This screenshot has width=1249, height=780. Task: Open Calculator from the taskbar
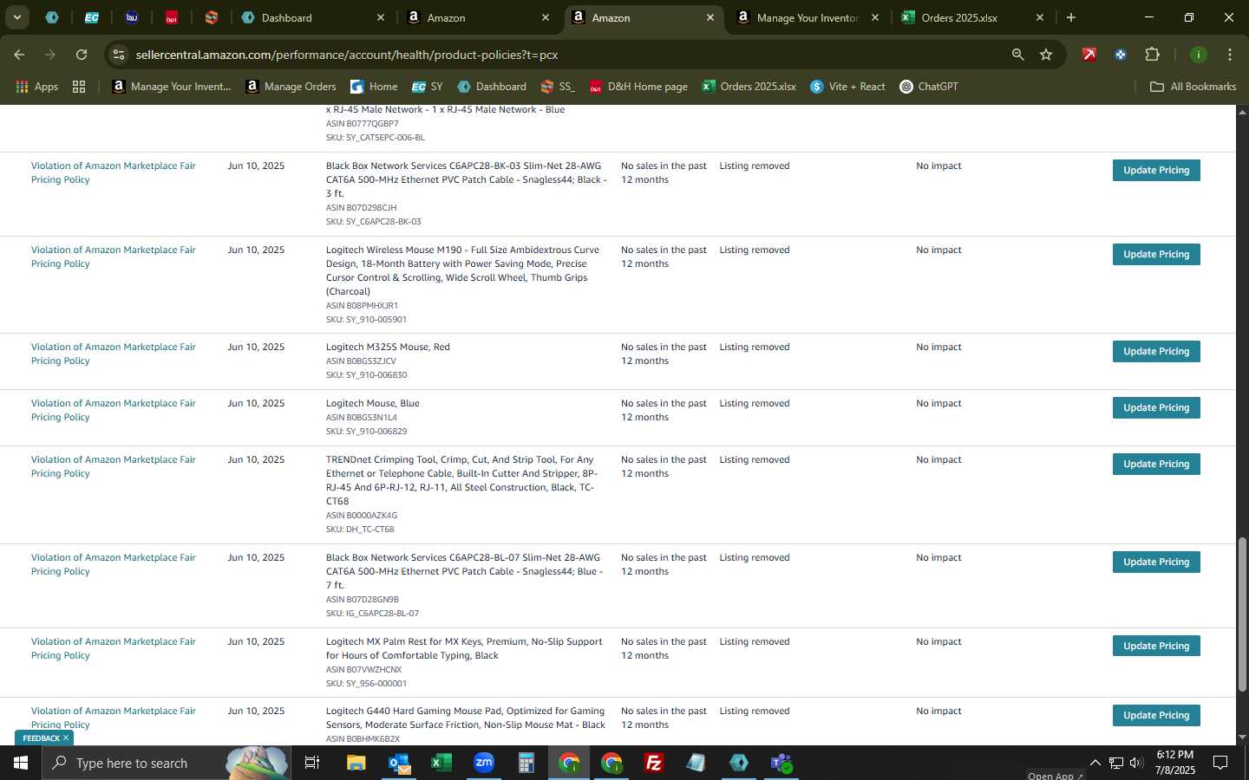(x=526, y=763)
